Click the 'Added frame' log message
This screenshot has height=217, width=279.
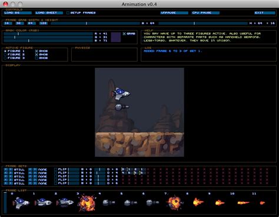click(x=173, y=51)
